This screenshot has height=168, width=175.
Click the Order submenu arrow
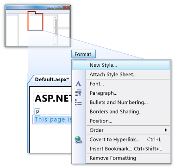pyautogui.click(x=166, y=130)
